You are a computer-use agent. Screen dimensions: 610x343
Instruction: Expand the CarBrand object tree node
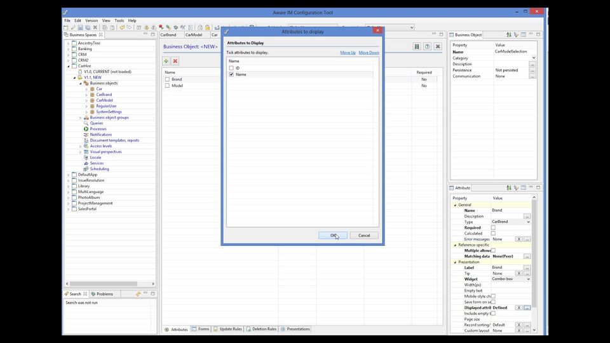point(86,95)
